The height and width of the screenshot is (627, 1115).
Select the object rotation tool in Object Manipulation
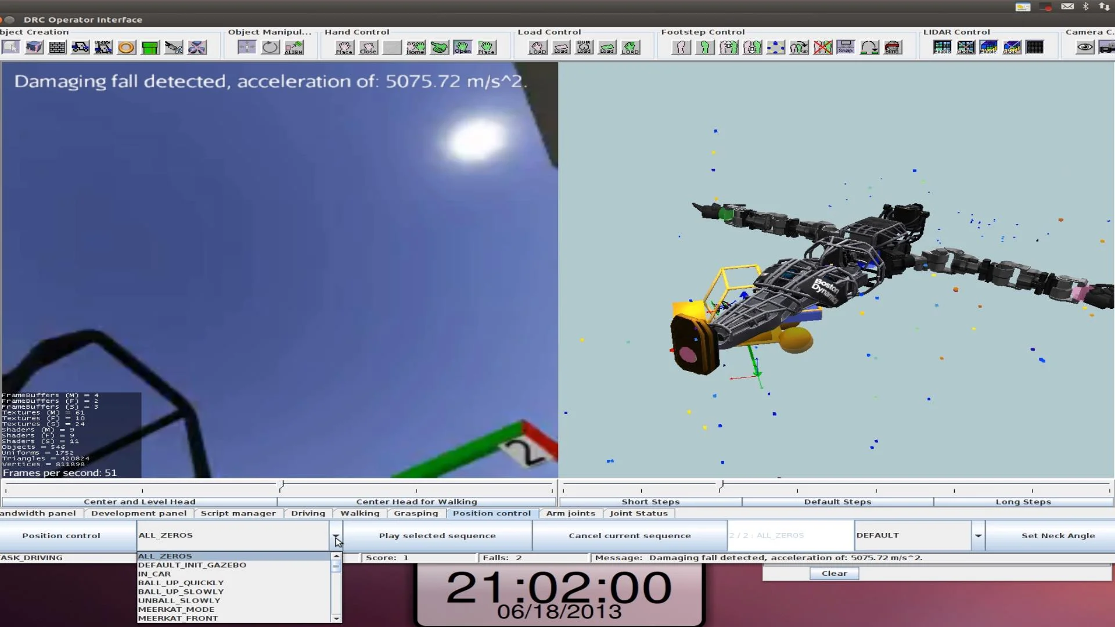point(270,47)
